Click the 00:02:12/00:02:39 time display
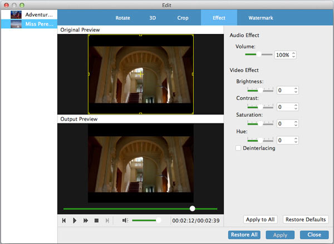This screenshot has width=334, height=244. (x=196, y=221)
